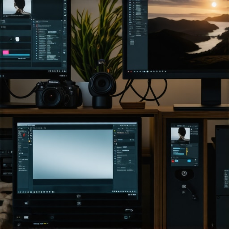
Task: Click the top teal bar on the small tower screen
Action: coord(177,148)
